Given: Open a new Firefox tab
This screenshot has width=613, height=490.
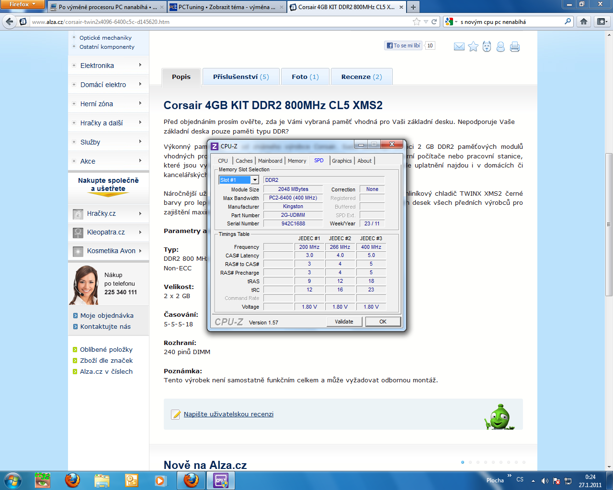Looking at the screenshot, I should pos(413,7).
